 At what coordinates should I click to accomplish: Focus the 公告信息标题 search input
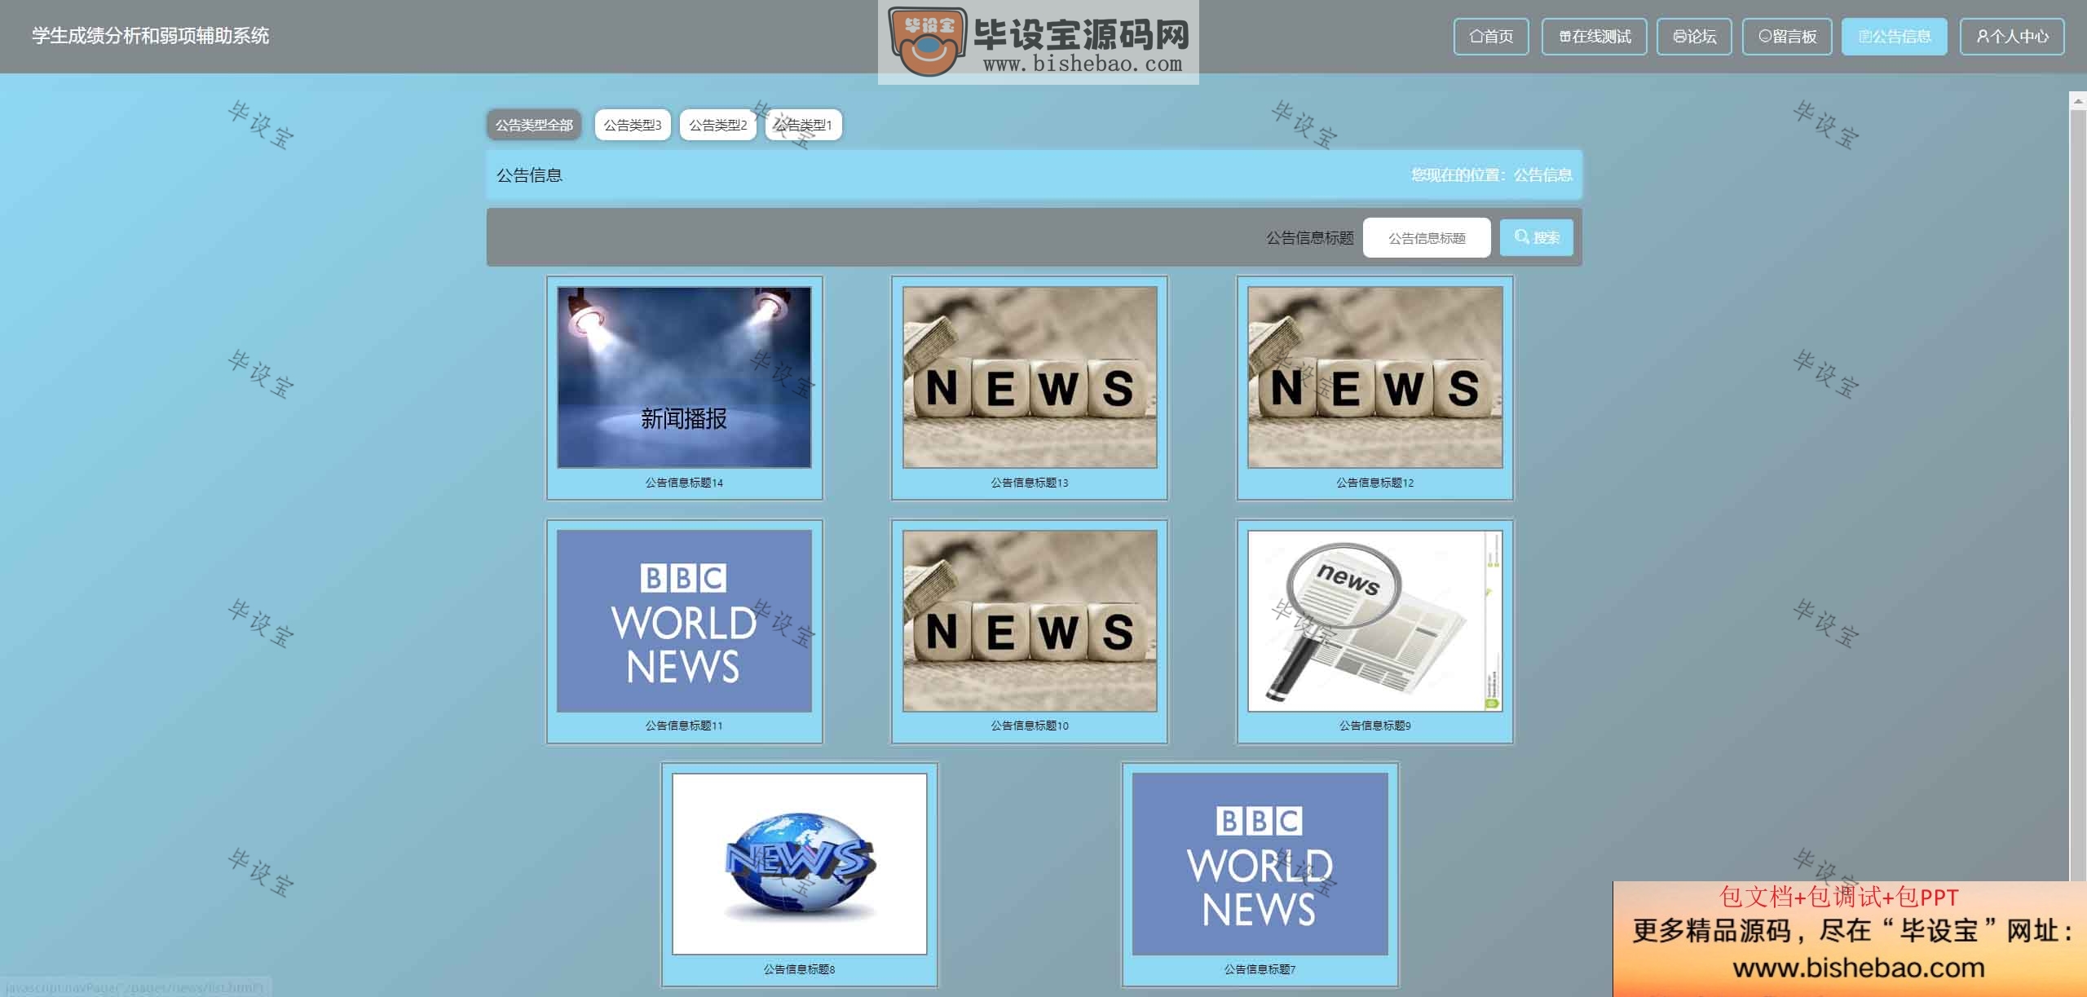[1427, 238]
